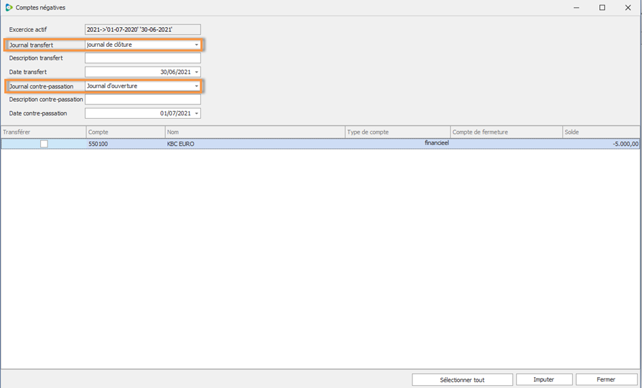Select the -5.000,00 balance cell

(601, 144)
